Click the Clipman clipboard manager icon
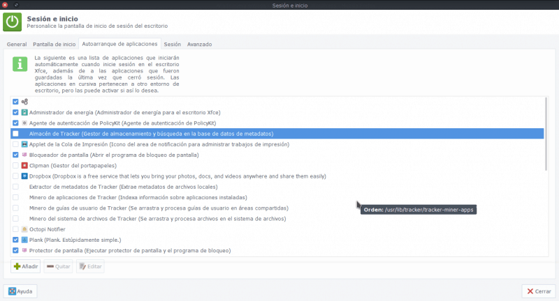Screen dimensions: 559x301 (x=24, y=166)
